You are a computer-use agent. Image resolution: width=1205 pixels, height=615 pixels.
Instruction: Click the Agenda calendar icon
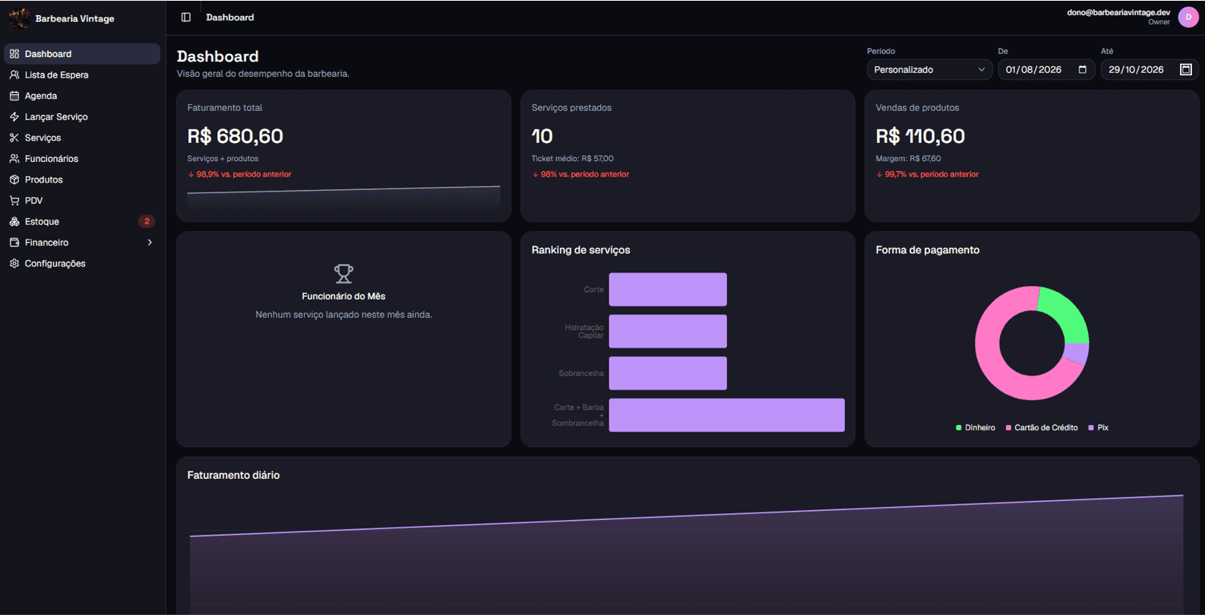pos(14,96)
